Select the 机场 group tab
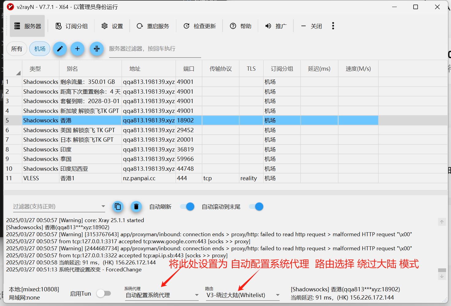The height and width of the screenshot is (306, 451). 40,49
